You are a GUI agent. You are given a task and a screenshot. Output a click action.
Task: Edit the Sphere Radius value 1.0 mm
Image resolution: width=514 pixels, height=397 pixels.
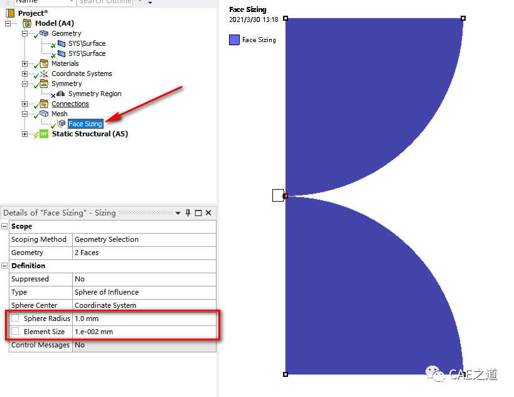tap(144, 318)
